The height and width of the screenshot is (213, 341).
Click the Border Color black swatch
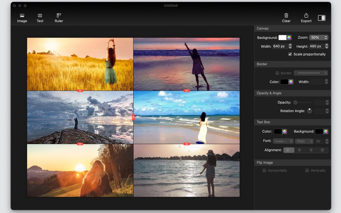(284, 82)
